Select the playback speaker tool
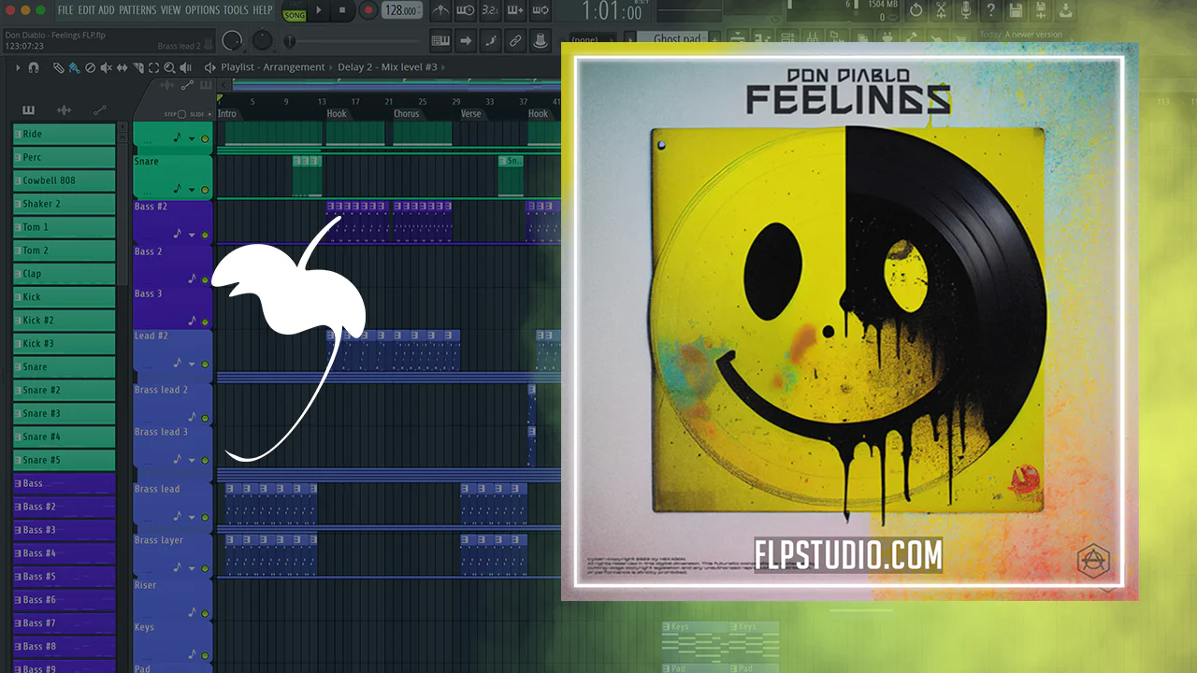 point(185,67)
